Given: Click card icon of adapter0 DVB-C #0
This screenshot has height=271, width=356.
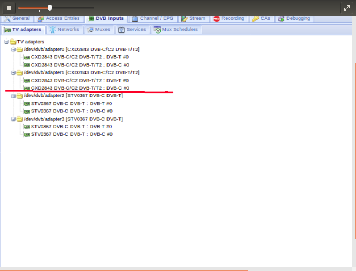Looking at the screenshot, I should pyautogui.click(x=27, y=65).
